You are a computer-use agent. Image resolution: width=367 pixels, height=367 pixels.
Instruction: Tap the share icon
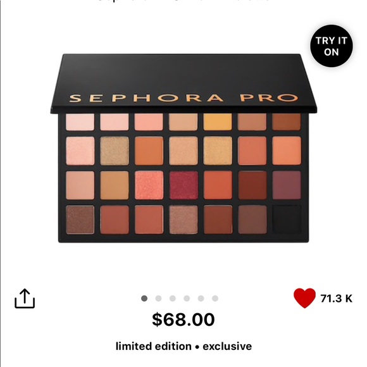point(25,299)
